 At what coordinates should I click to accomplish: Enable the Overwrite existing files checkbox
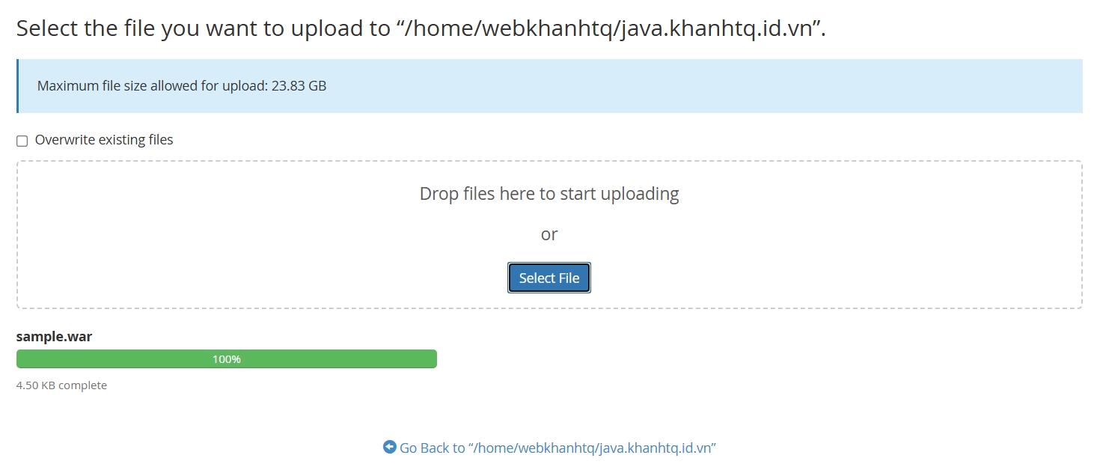pyautogui.click(x=22, y=141)
